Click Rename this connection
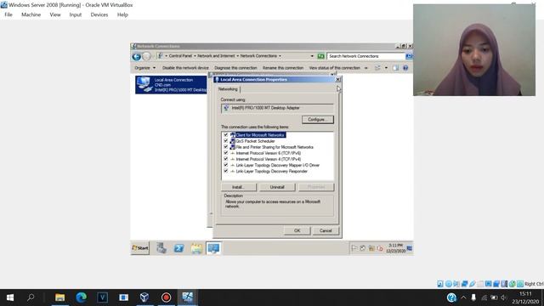This screenshot has width=544, height=306. [283, 68]
